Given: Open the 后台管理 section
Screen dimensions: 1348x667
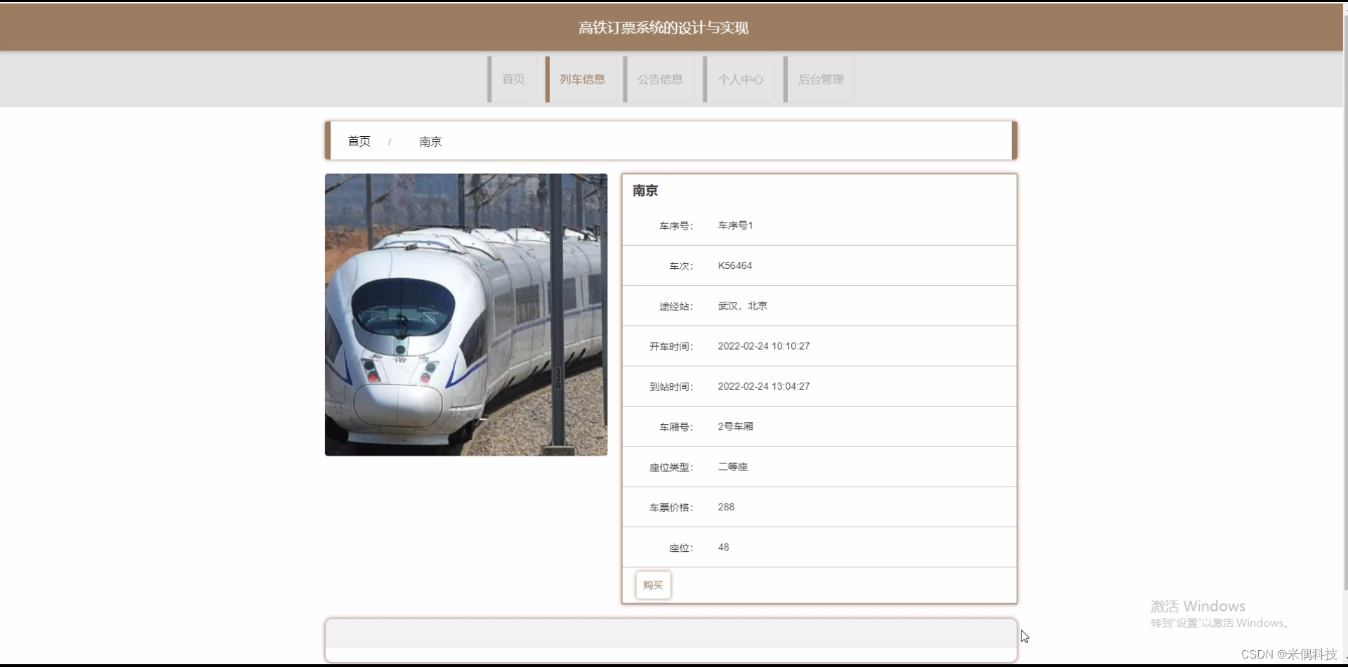Looking at the screenshot, I should pos(821,79).
